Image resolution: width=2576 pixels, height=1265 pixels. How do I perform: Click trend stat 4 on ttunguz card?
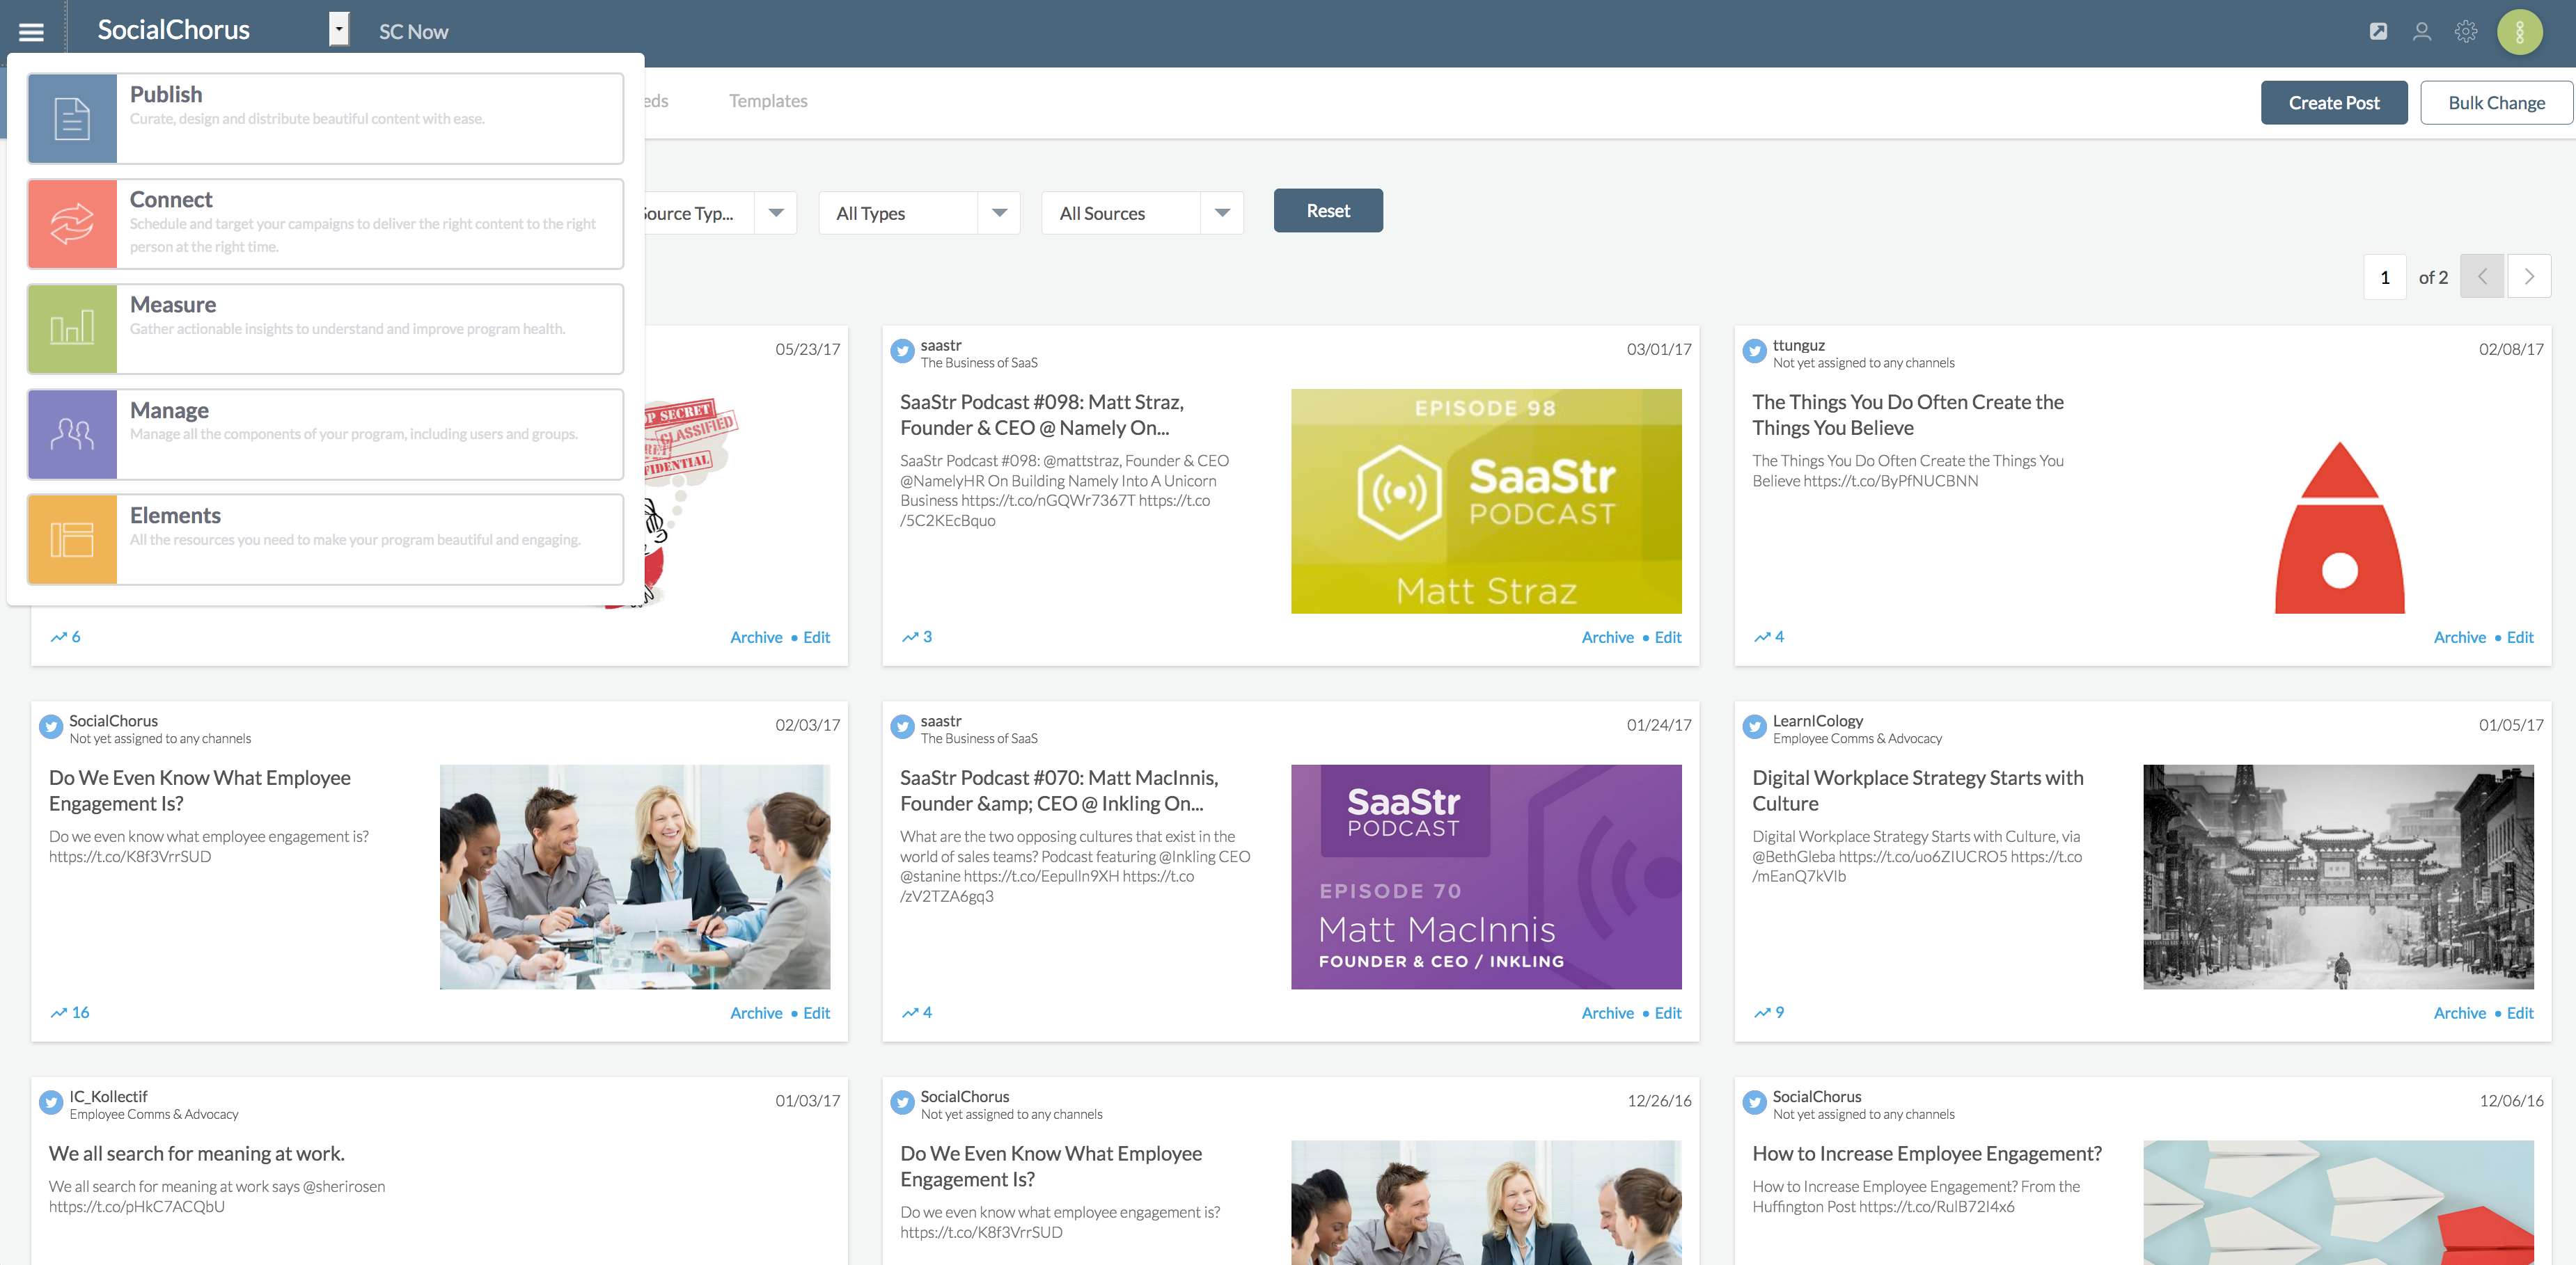[1769, 637]
